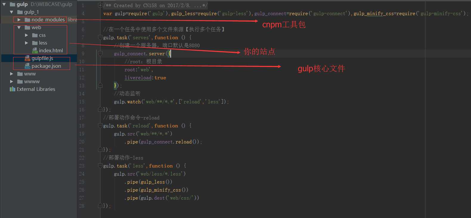Click the D:\WEBCASE\gulp path text
The image size is (471, 218).
pos(52,4)
